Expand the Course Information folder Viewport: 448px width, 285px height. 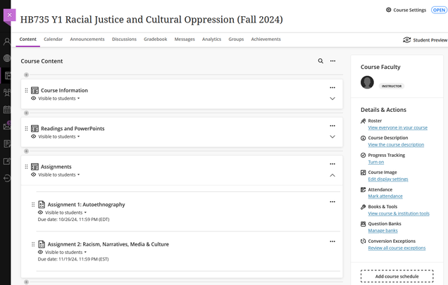click(x=332, y=99)
